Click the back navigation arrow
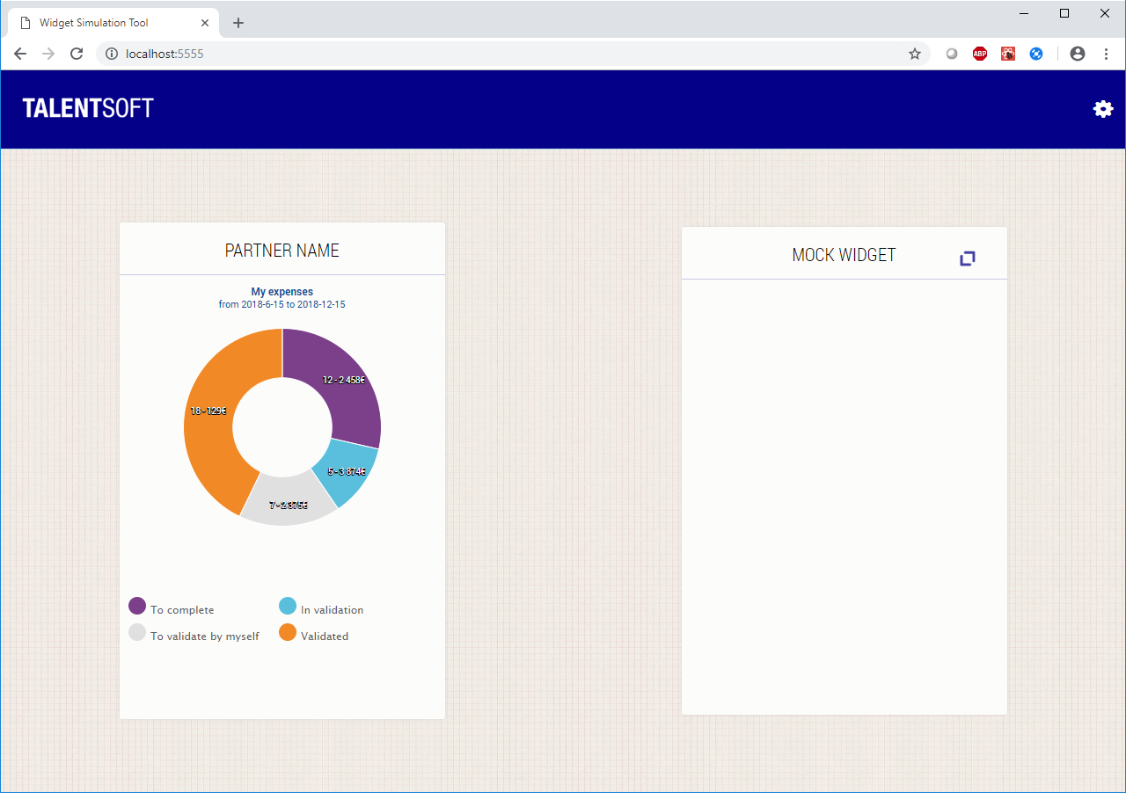The height and width of the screenshot is (793, 1126). 20,54
